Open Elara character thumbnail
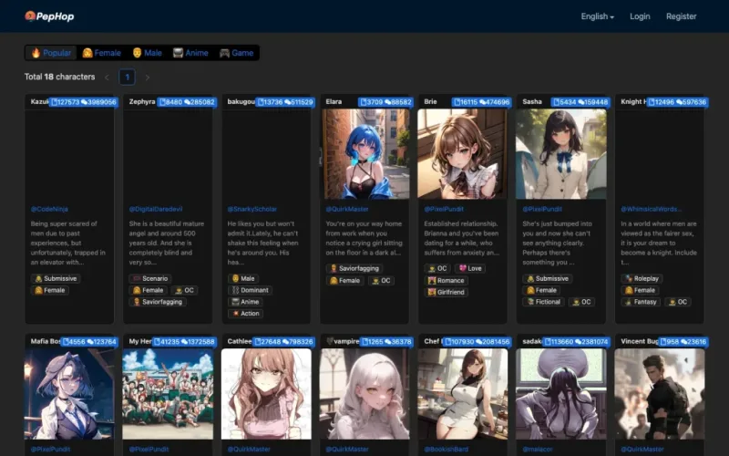This screenshot has width=729, height=456. (365, 154)
